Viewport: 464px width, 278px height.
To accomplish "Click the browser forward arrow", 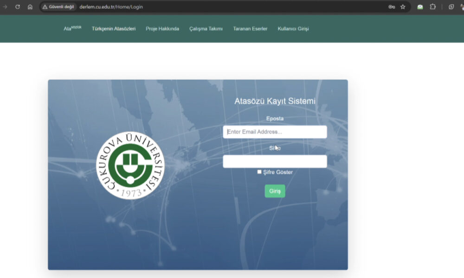I will pos(5,7).
